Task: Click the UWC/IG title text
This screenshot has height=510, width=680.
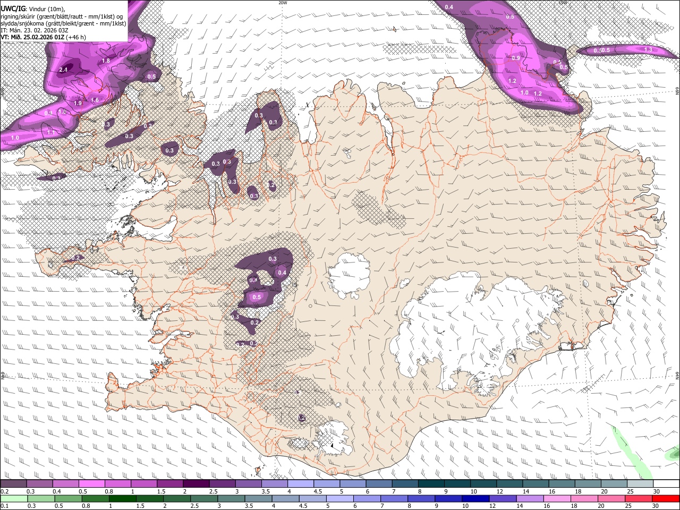Action: pyautogui.click(x=12, y=9)
